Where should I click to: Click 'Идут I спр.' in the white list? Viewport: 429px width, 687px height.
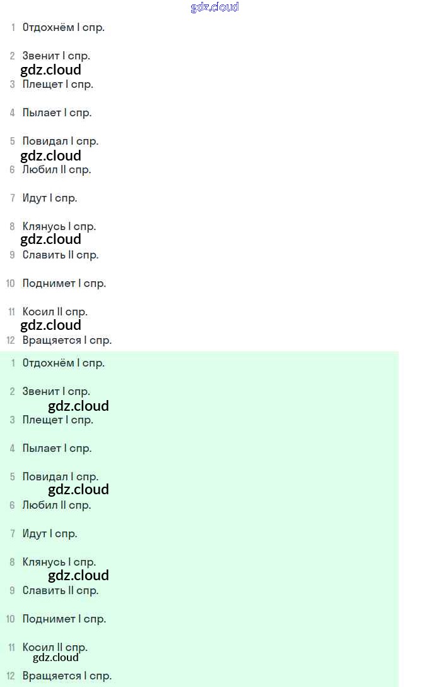click(50, 198)
